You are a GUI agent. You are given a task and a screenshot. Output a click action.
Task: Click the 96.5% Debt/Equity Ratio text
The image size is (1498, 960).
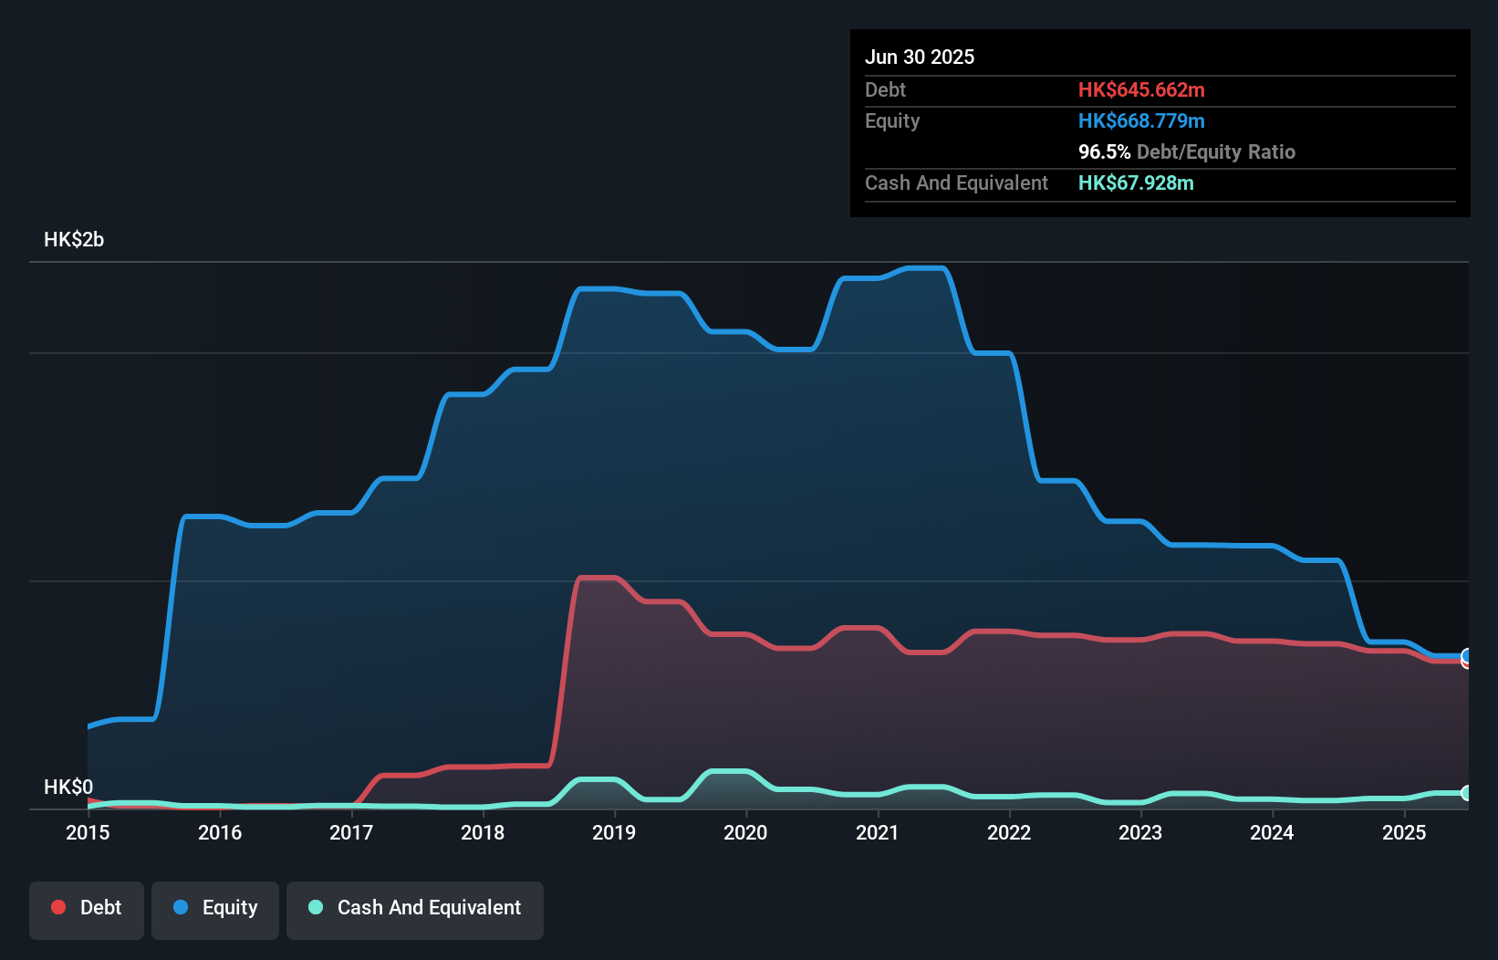point(1187,151)
